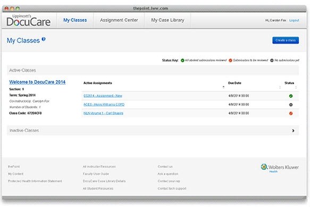Click the Logout link

point(294,20)
